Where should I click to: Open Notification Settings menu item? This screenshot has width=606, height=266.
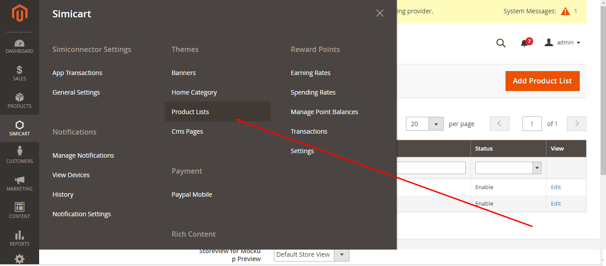pos(82,214)
